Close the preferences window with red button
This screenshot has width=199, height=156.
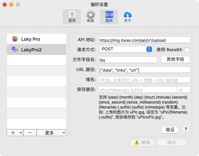[x=5, y=5]
